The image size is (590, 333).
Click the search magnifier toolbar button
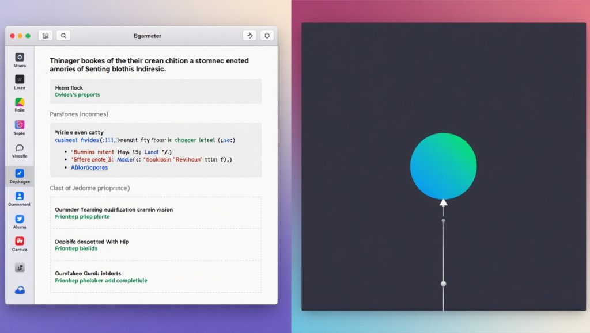coord(63,36)
